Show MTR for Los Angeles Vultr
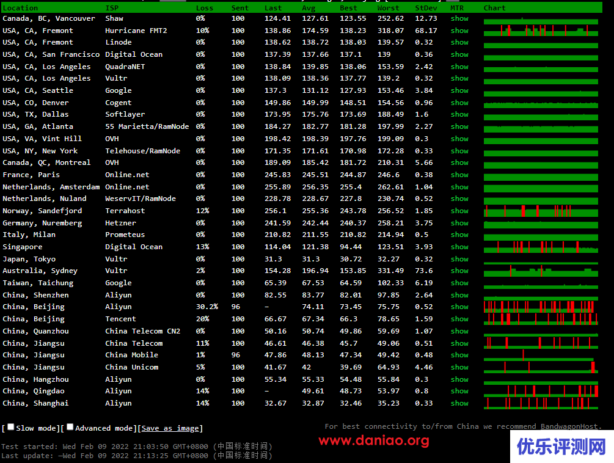Screen dimensions: 614x463 pos(459,78)
